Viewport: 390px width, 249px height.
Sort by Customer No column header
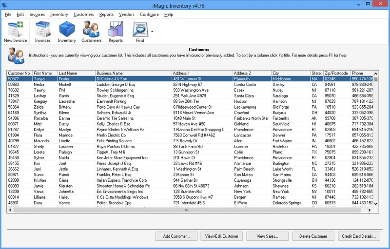coord(19,73)
